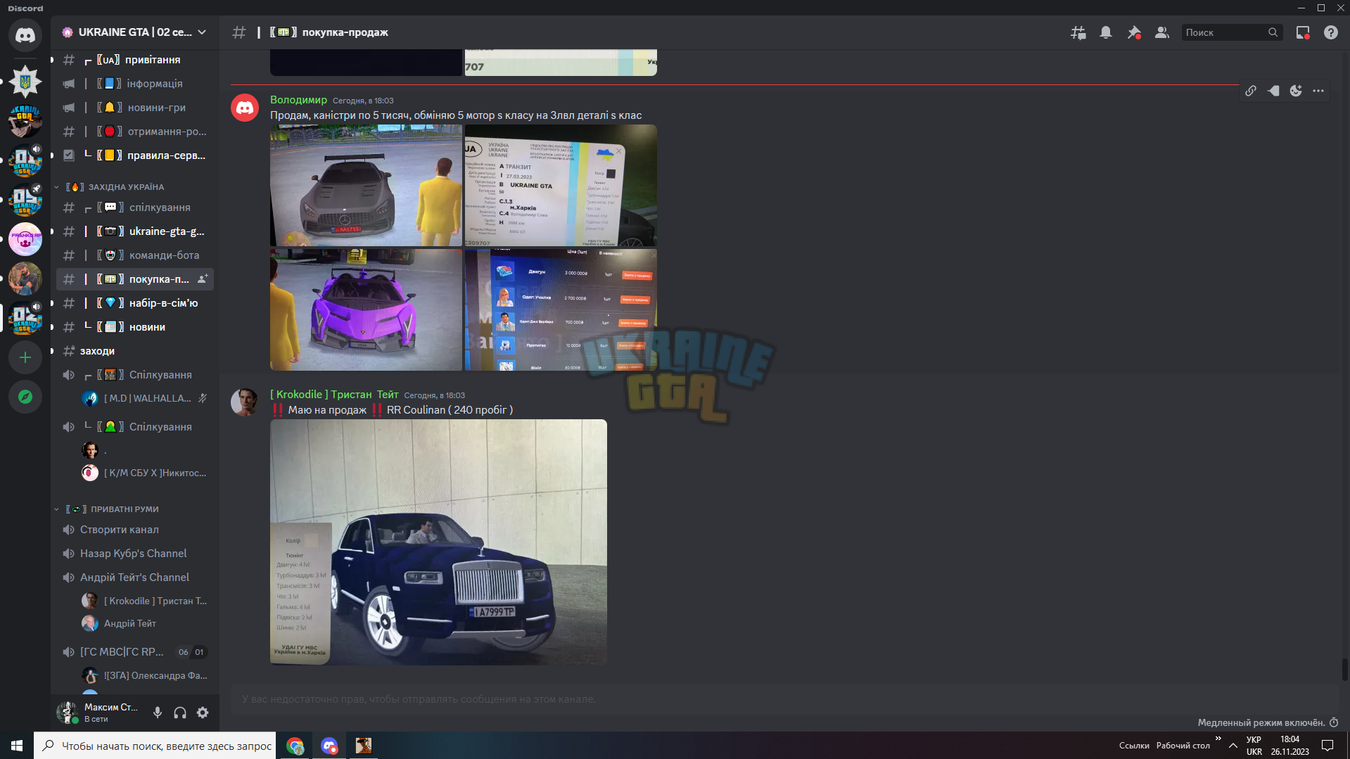1350x759 pixels.
Task: Join the ГС МВС voice channel
Action: click(x=135, y=652)
